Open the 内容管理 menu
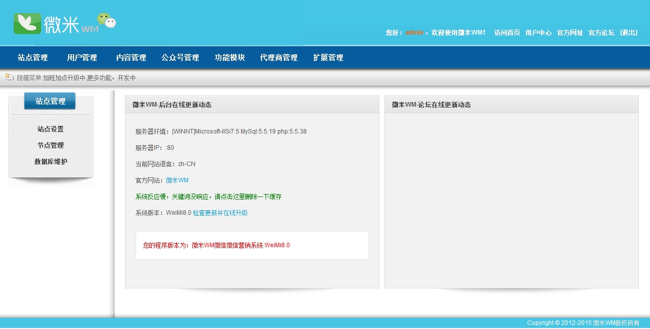Image resolution: width=650 pixels, height=329 pixels. (131, 58)
